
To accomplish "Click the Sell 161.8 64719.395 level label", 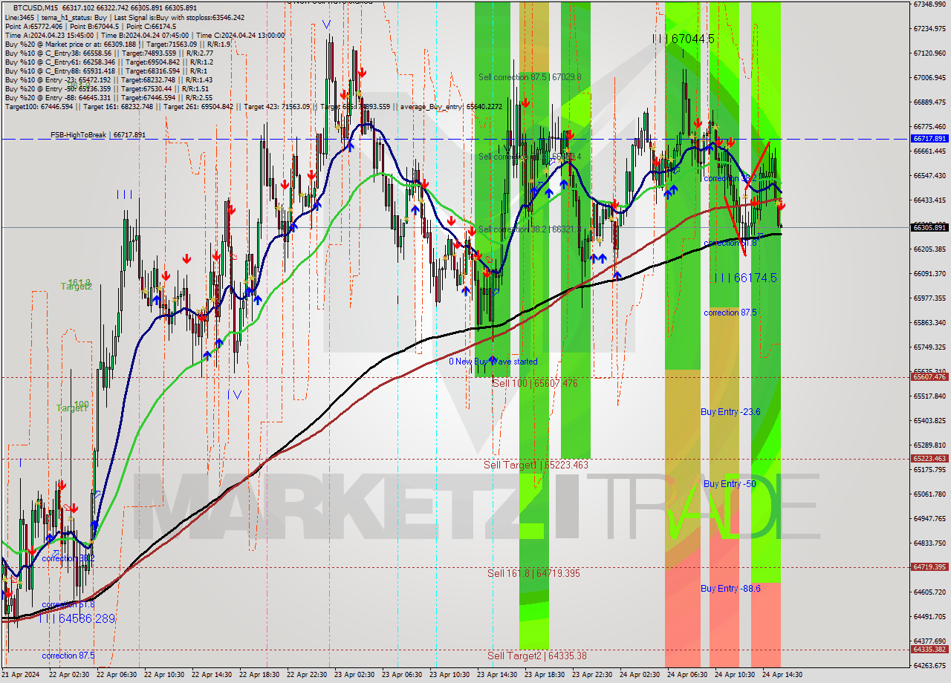I will pyautogui.click(x=533, y=573).
